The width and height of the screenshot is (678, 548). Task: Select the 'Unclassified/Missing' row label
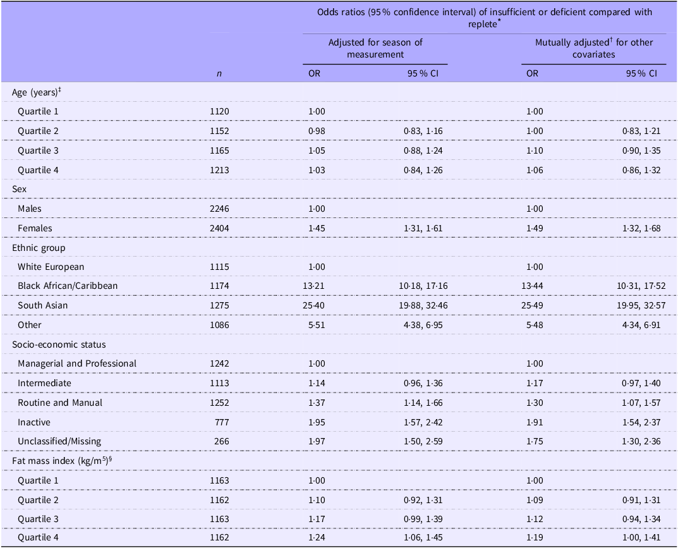(59, 441)
